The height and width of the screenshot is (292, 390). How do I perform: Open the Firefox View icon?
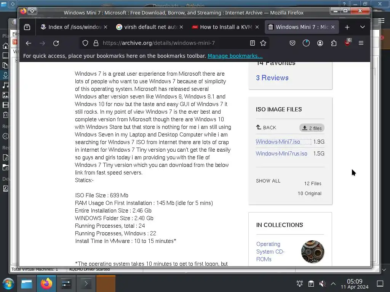click(x=27, y=27)
